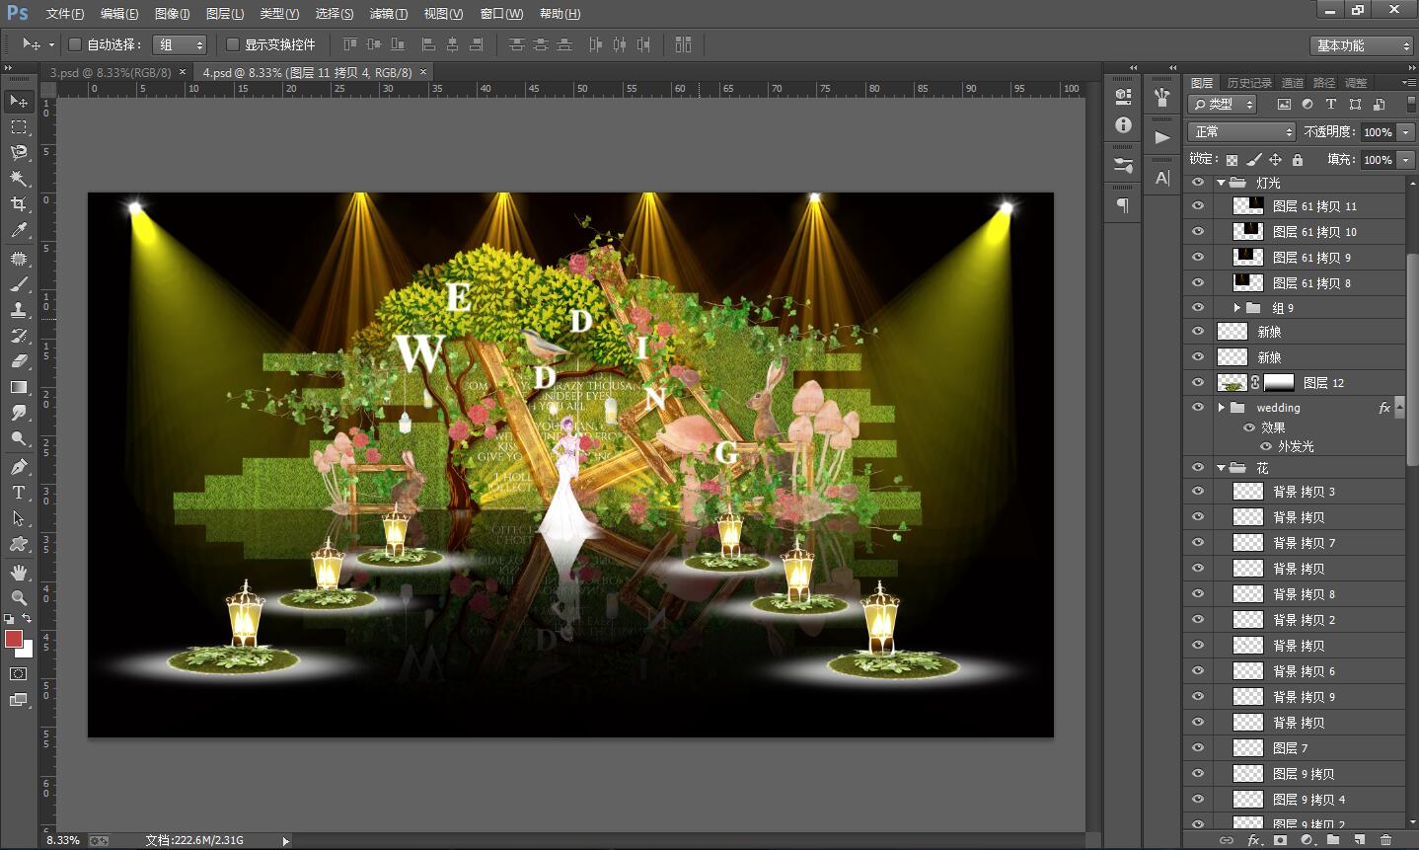Expand the wedding group
Screen dimensions: 1419x850
[1221, 408]
